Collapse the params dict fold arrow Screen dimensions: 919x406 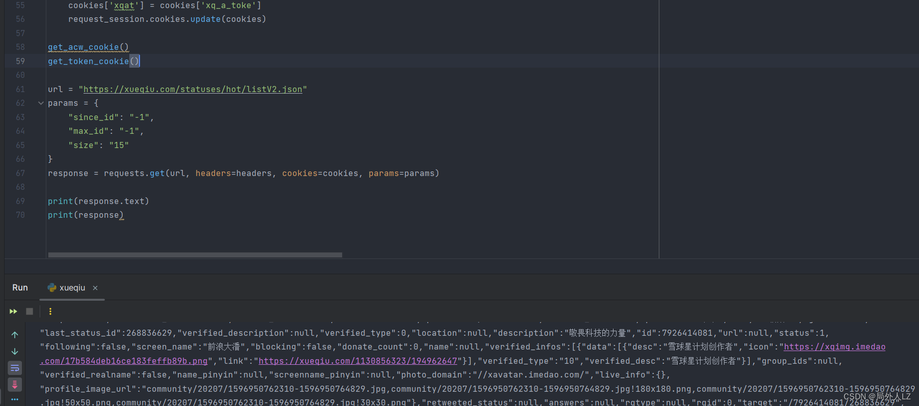click(x=41, y=103)
